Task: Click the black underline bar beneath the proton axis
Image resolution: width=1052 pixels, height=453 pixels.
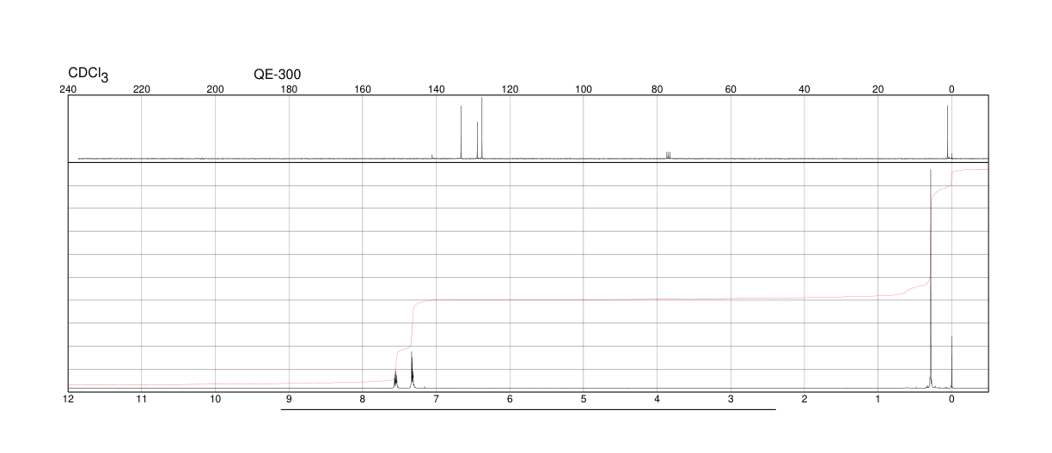Action: tap(529, 409)
